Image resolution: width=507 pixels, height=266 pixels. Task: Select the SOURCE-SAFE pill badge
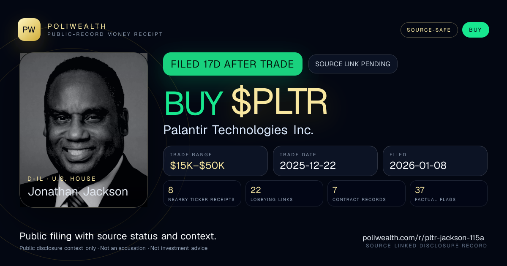pyautogui.click(x=429, y=30)
